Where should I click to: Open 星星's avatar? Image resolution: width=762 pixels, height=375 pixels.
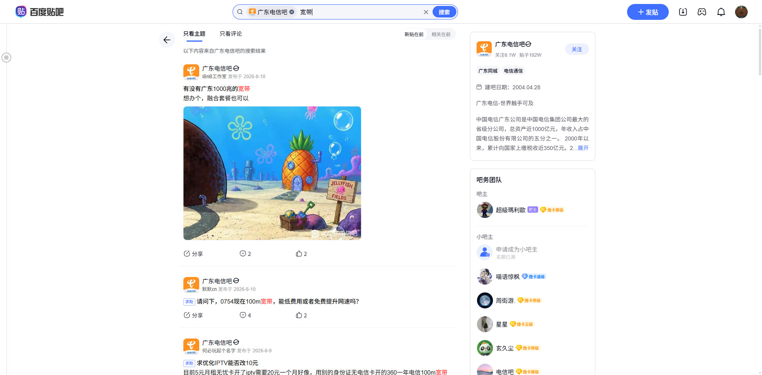click(x=485, y=324)
